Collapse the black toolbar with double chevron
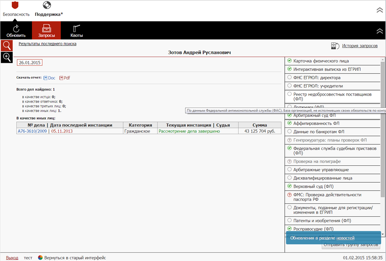The image size is (386, 261). [380, 31]
